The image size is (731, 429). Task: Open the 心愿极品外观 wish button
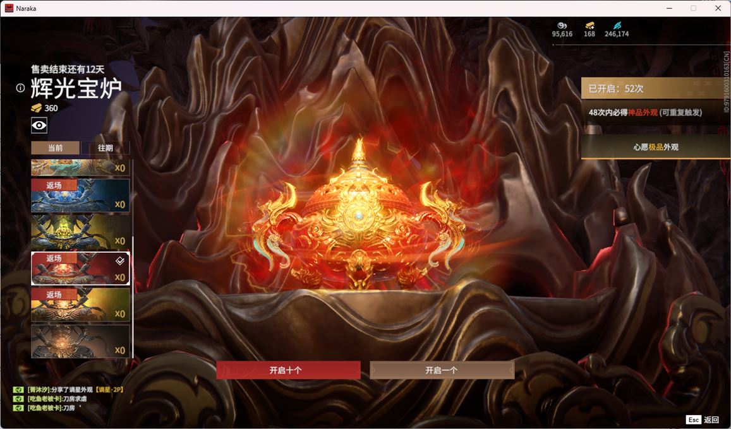click(655, 147)
